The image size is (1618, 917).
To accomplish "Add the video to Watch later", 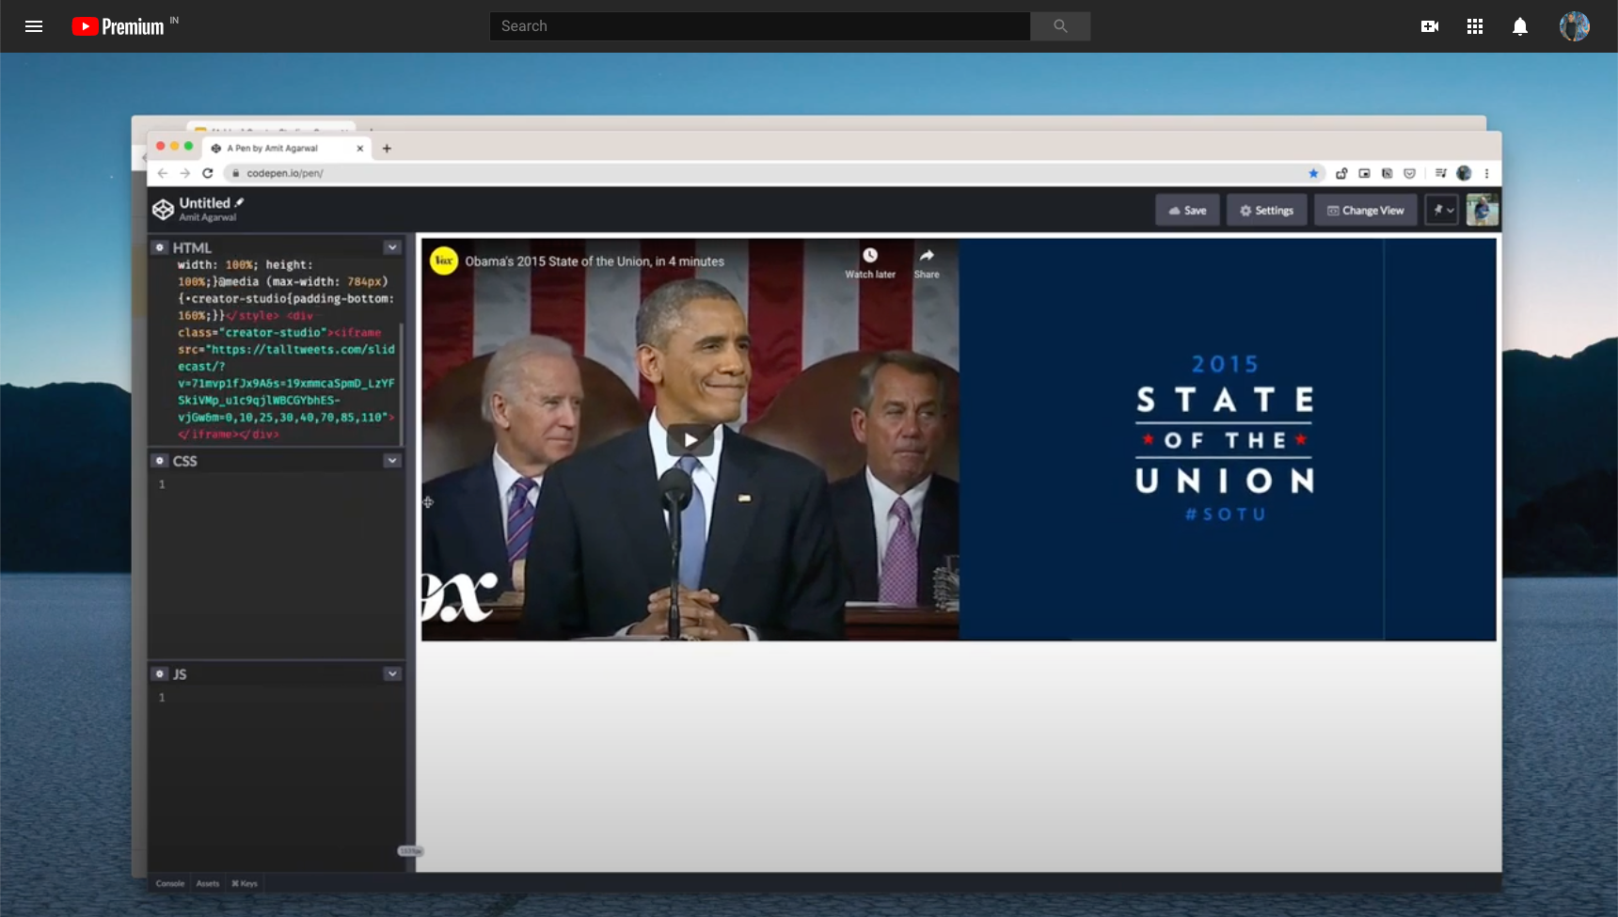I will [x=870, y=262].
